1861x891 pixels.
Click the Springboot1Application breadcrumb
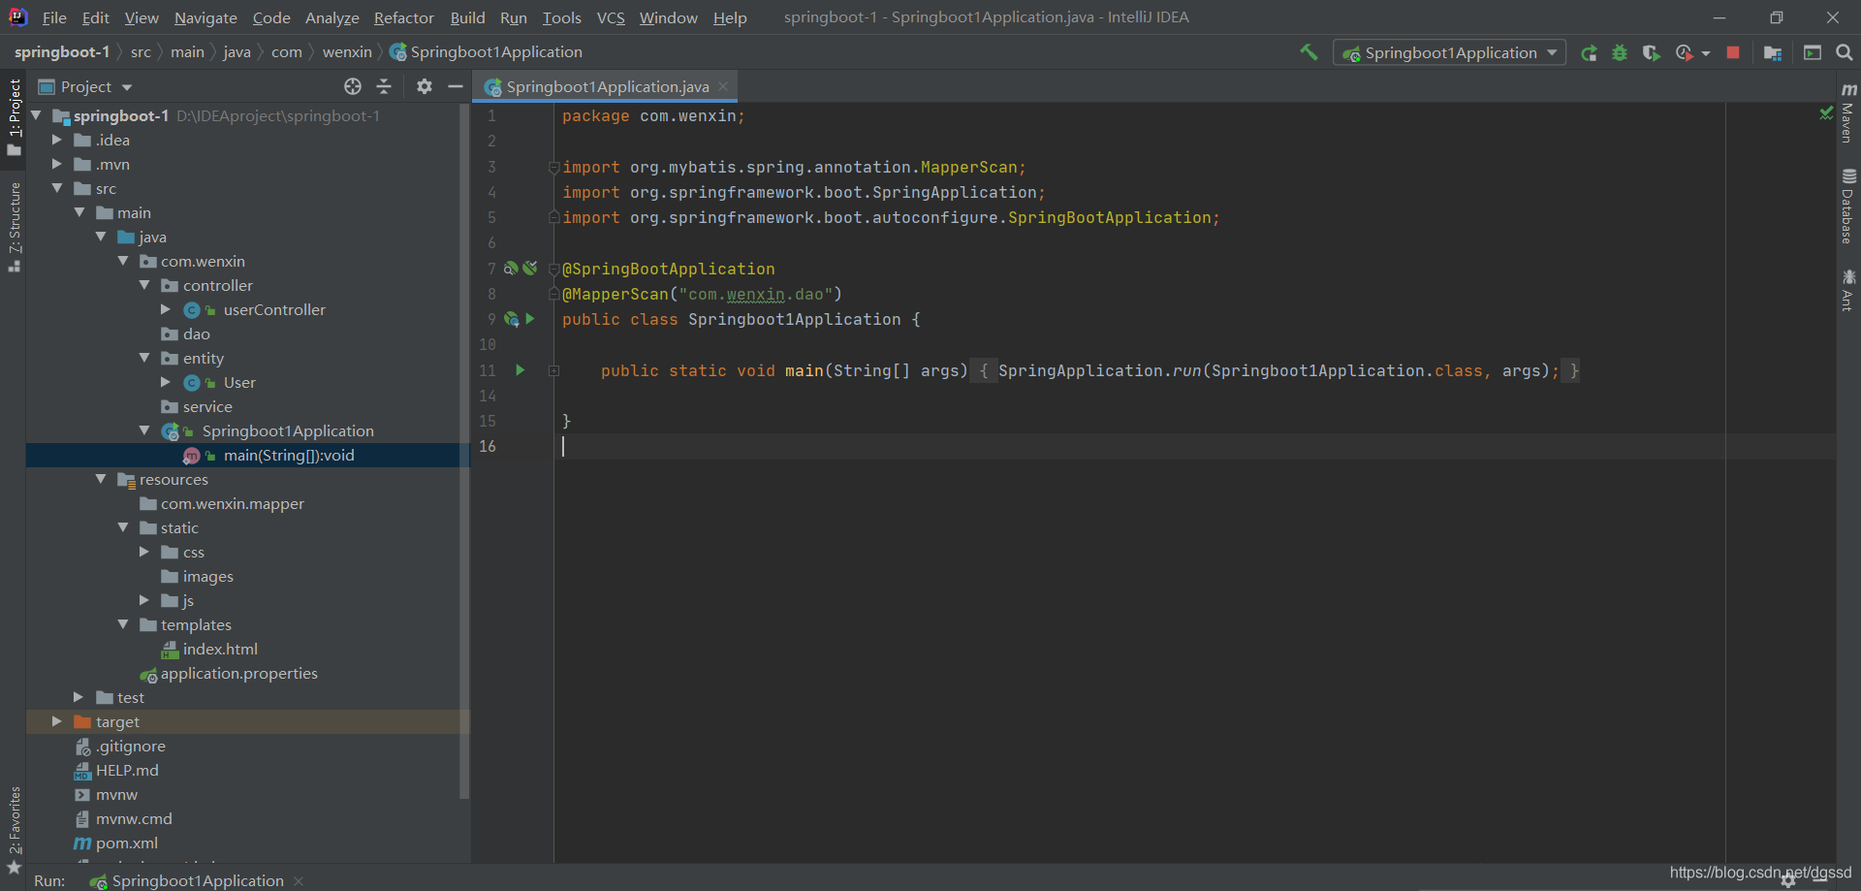[487, 52]
